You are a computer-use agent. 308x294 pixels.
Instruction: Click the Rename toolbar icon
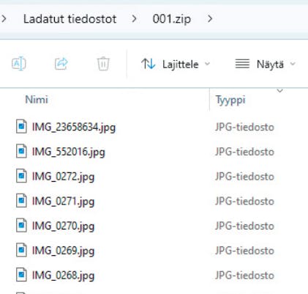[x=19, y=64]
